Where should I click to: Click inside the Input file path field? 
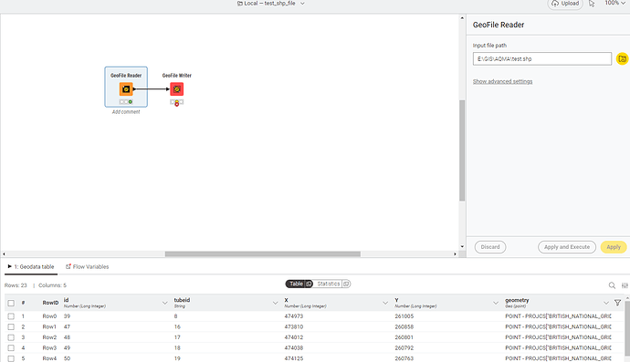pyautogui.click(x=542, y=59)
